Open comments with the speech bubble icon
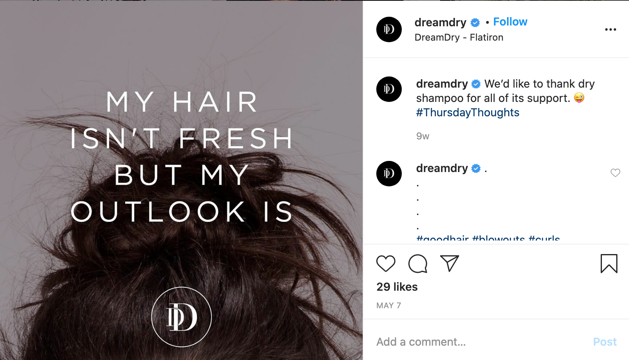The width and height of the screenshot is (629, 360). (418, 264)
